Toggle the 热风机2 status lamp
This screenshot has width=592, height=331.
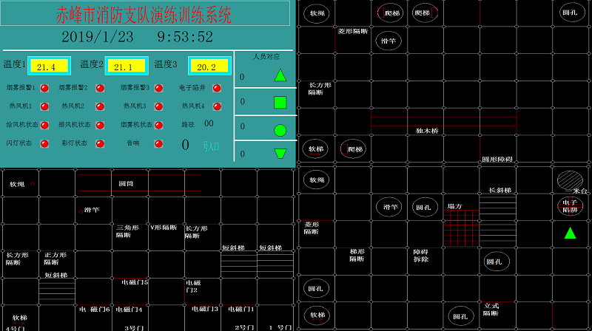pyautogui.click(x=101, y=106)
